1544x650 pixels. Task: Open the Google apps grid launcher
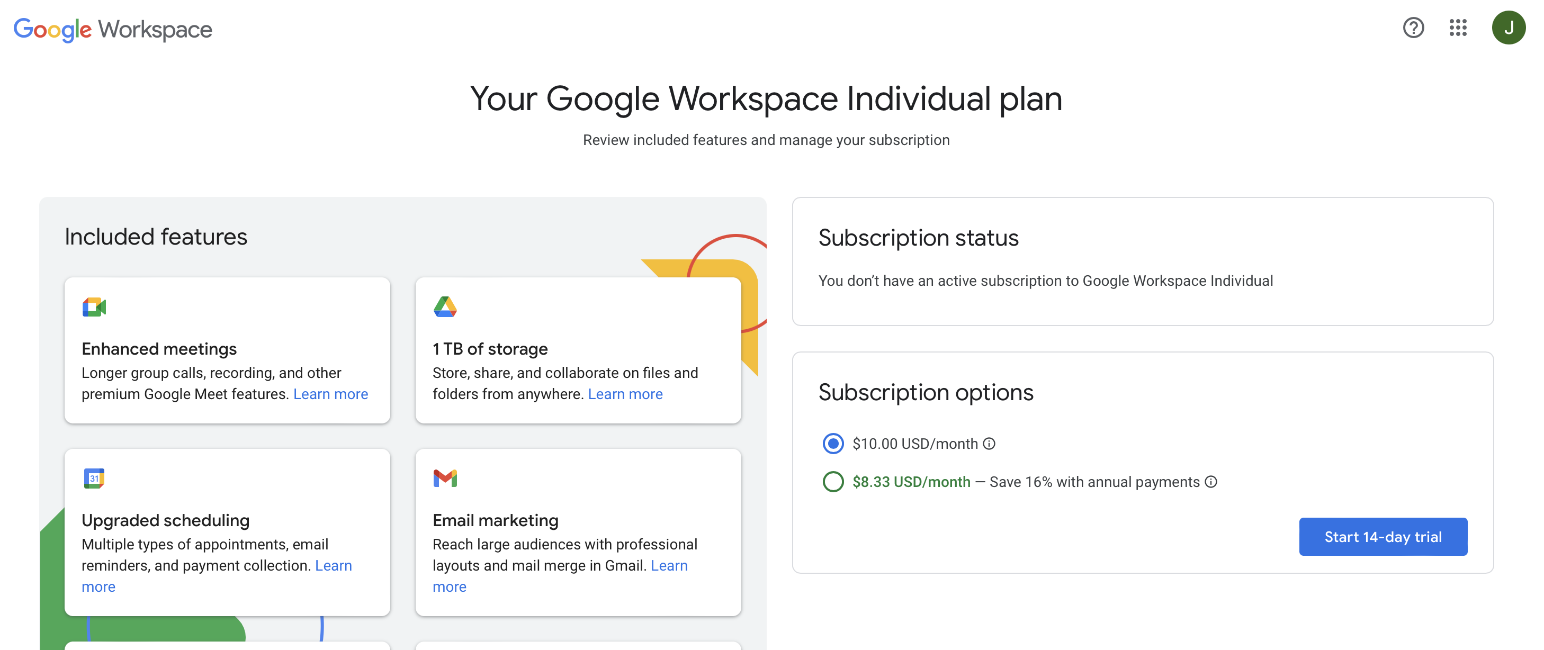1458,28
